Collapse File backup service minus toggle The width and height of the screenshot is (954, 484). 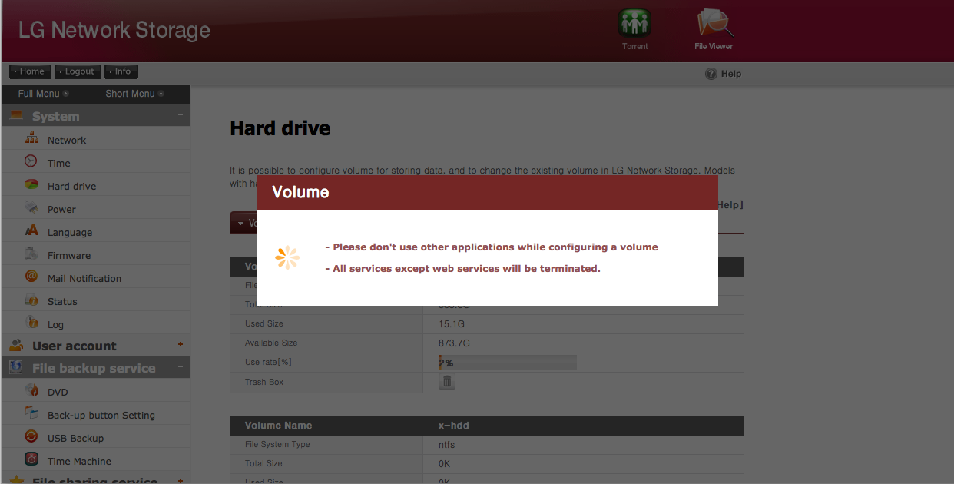click(181, 367)
